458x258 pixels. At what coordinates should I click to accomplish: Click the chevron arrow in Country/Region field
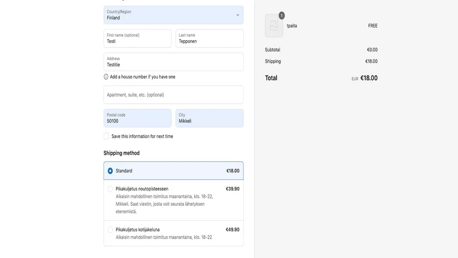pos(238,15)
